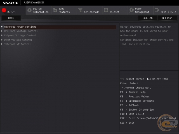The image size is (179, 134).
Task: Click the F12 Print Screen hint
Action: 148,118
